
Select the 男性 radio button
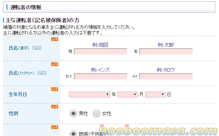coord(73,114)
